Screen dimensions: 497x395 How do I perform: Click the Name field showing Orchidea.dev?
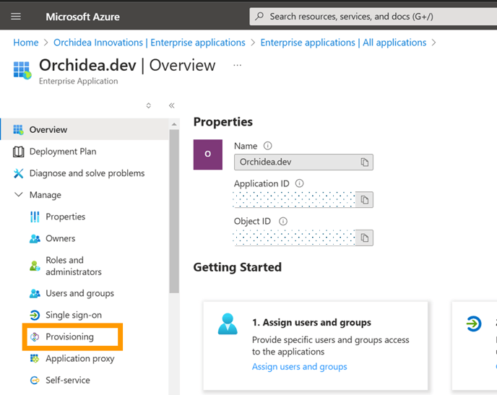coord(303,162)
